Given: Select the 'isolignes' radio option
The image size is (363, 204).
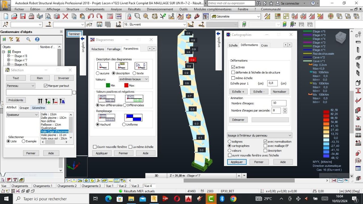Looking at the screenshot, I should [x=229, y=141].
